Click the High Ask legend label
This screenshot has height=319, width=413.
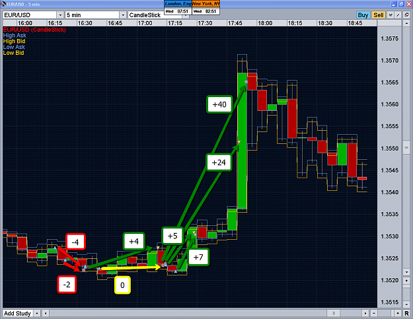[15, 36]
